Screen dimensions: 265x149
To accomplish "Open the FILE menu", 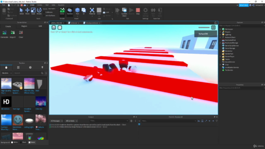I will point(3,5).
